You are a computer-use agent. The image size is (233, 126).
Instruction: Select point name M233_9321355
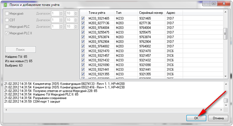(x=99, y=74)
